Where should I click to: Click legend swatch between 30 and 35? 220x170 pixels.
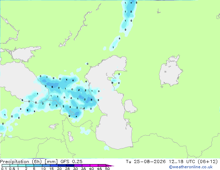pos(78,165)
